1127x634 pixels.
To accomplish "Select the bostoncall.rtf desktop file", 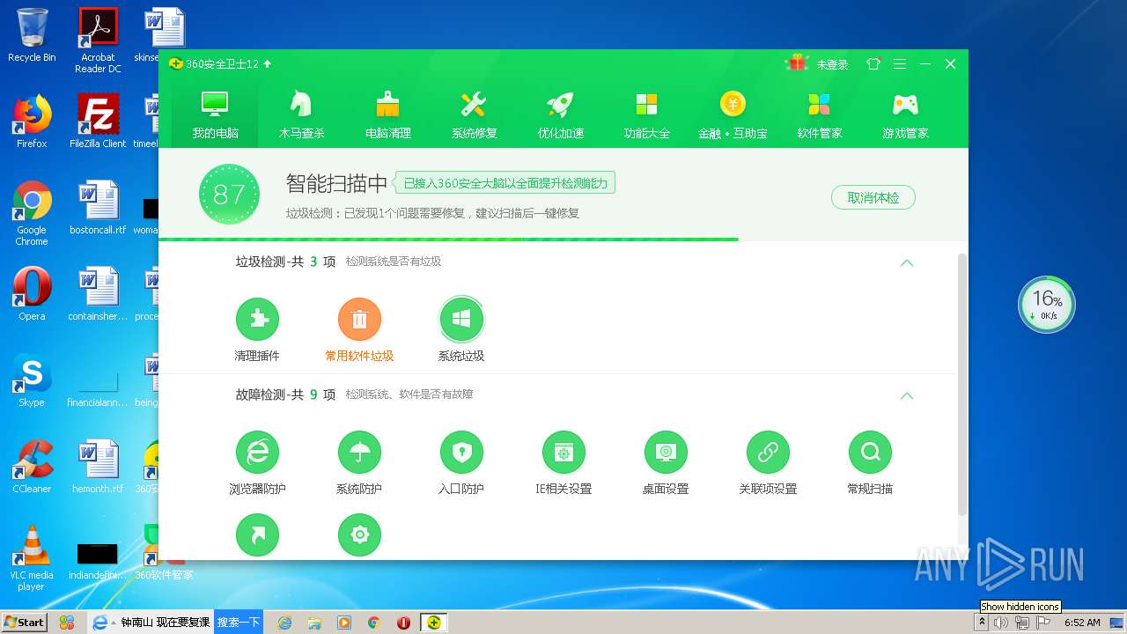I will tap(98, 208).
